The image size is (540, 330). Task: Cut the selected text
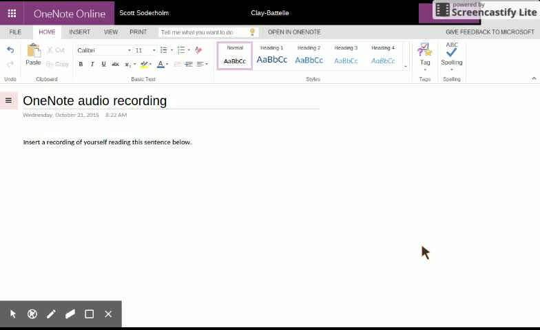pyautogui.click(x=56, y=50)
